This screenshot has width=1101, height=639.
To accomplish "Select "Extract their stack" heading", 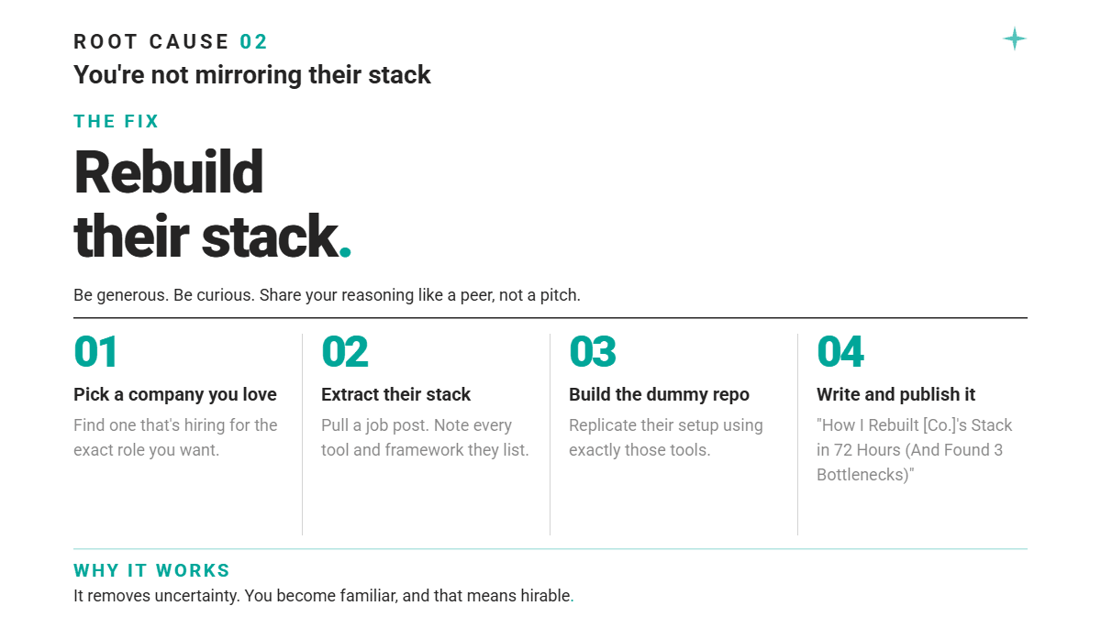I will point(395,395).
